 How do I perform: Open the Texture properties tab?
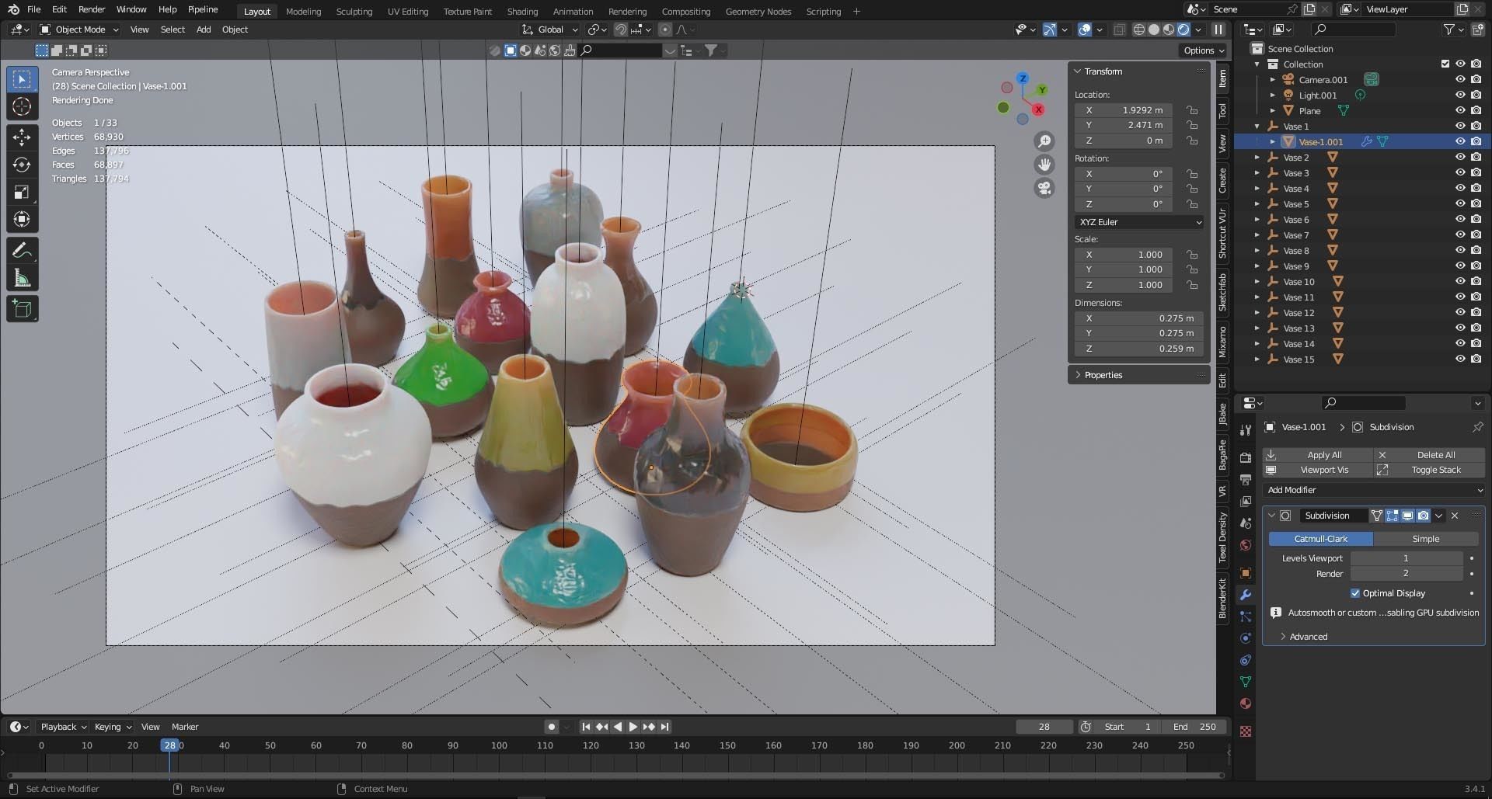tap(1246, 731)
